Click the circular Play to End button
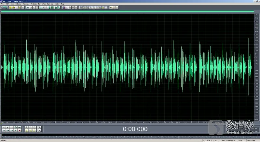 pyautogui.click(x=16, y=127)
